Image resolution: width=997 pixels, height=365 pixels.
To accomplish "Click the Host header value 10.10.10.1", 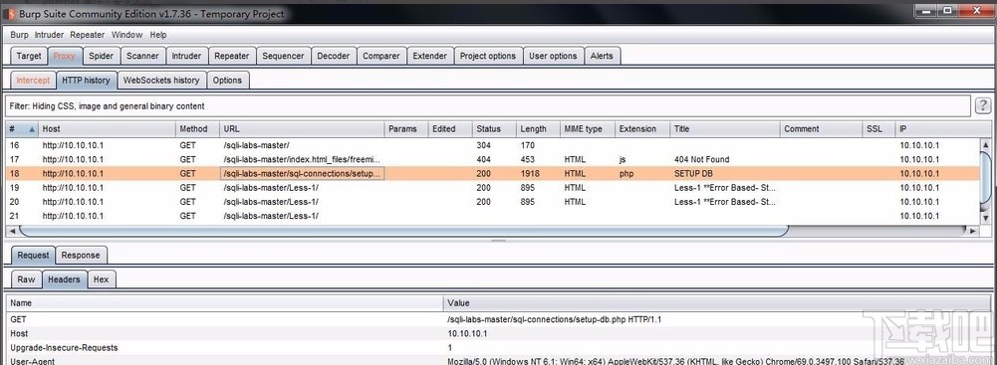I will [467, 334].
